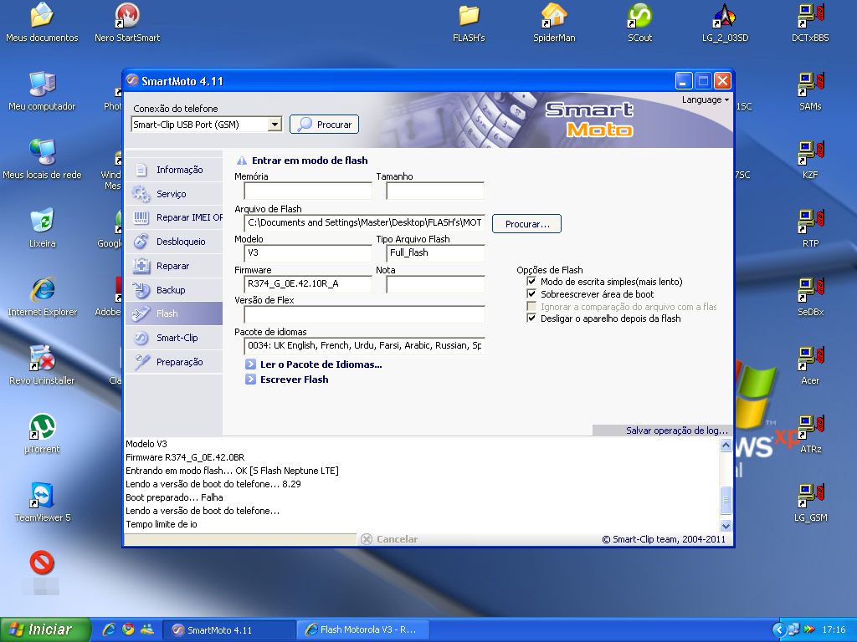Screen dimensions: 857x642
Task: Switch to the Desbloqueio tab
Action: point(174,242)
